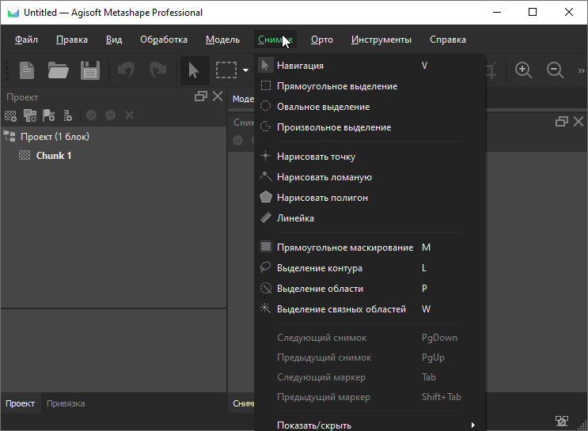This screenshot has width=588, height=431.
Task: Select the rectangular selection toolbar tool
Action: 226,70
